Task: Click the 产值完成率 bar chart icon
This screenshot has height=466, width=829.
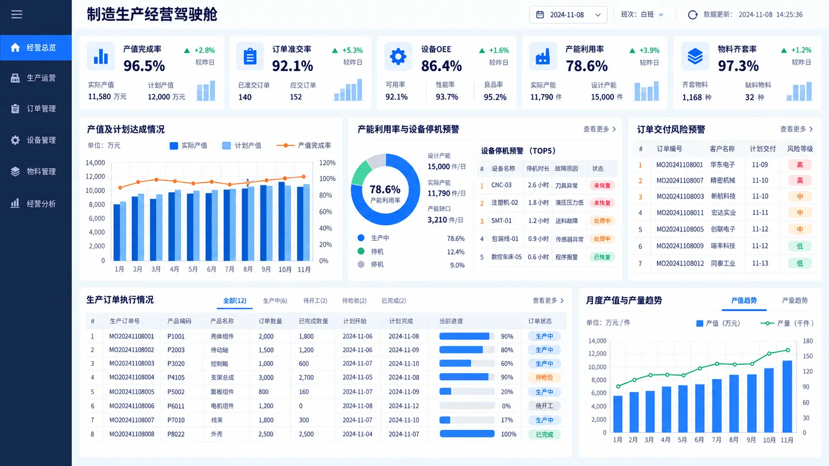Action: pos(101,56)
